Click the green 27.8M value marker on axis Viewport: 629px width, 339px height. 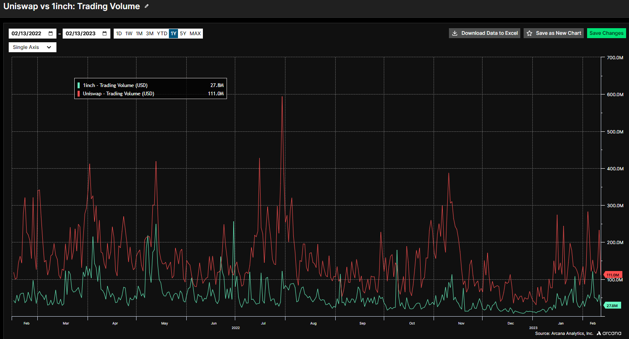612,306
